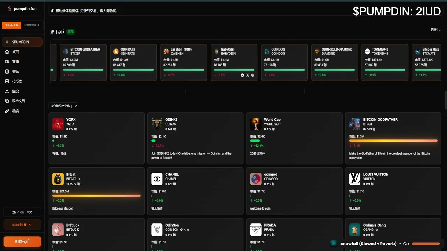Click the link icon for 桥接
The image size is (447, 251).
click(x=7, y=111)
